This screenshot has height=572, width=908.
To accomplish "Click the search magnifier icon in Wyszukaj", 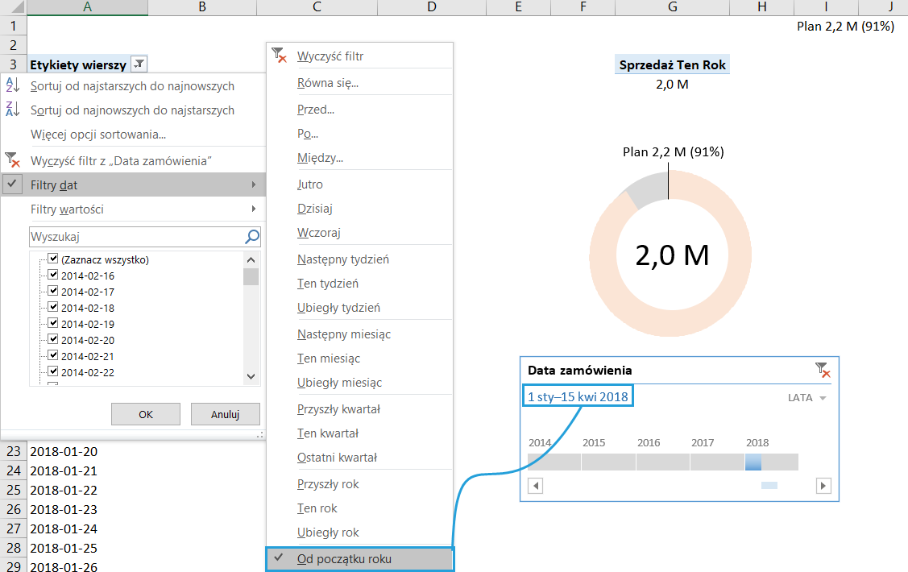I will point(252,237).
